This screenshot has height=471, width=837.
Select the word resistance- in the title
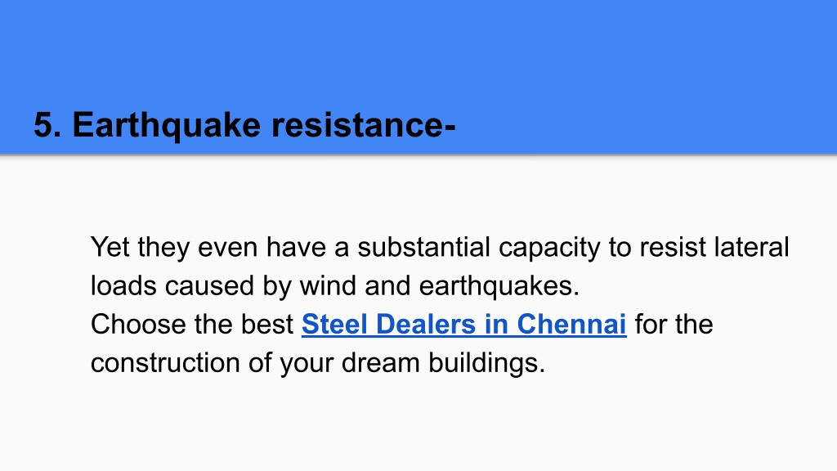click(x=364, y=125)
